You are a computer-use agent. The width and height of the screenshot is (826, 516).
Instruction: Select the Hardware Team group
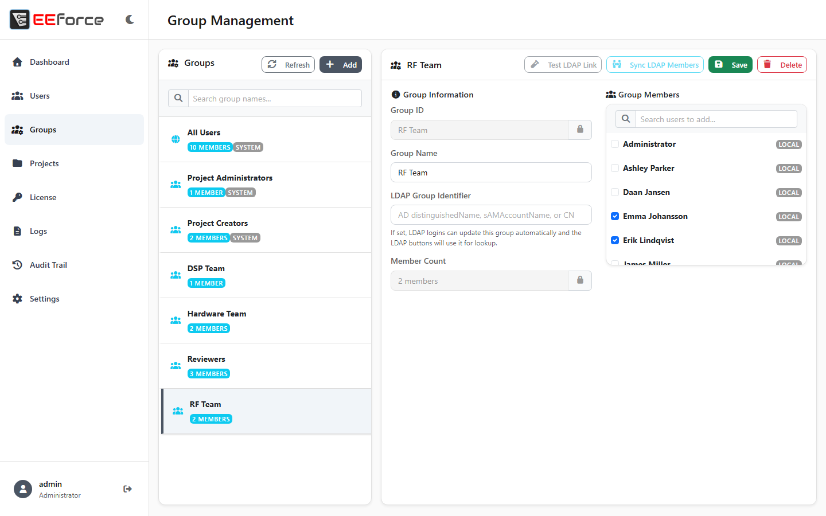(x=265, y=320)
